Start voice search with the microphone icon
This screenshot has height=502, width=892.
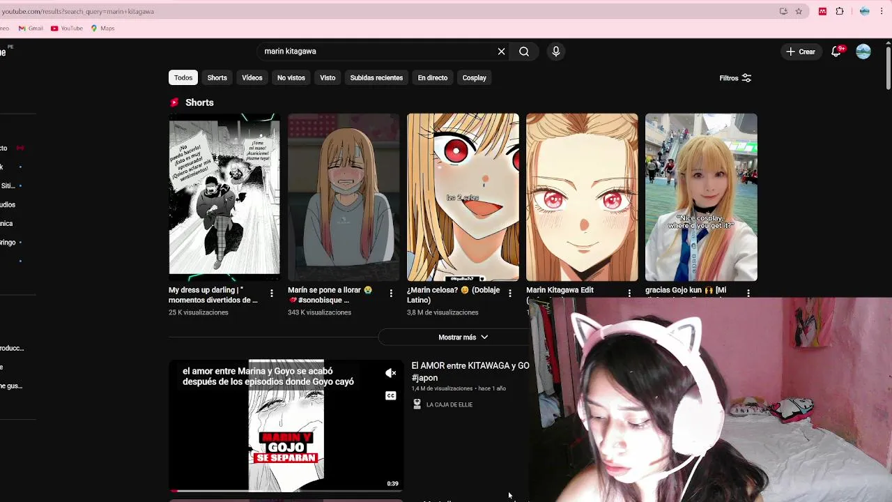[x=555, y=51]
